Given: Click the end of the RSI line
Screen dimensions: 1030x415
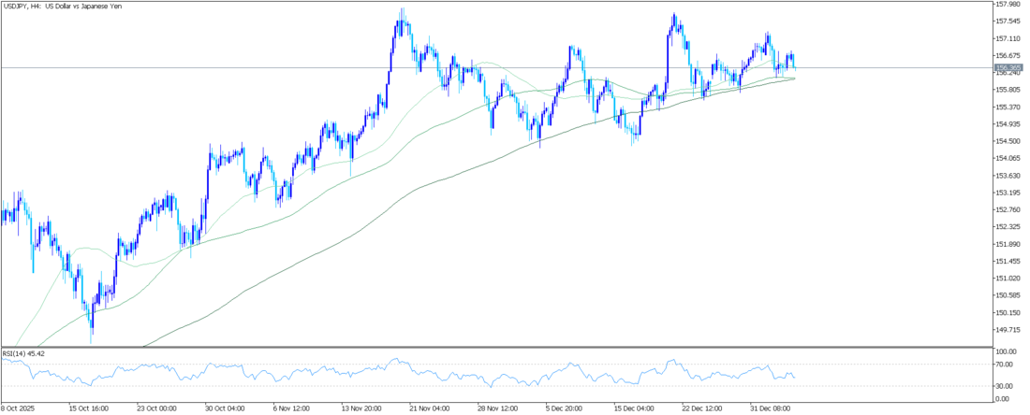Looking at the screenshot, I should tap(795, 378).
